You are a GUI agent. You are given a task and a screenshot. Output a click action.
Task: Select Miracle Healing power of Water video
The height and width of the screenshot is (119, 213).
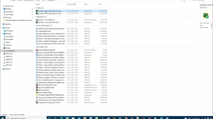tap(52, 58)
